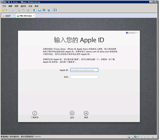Enter full screen mode via toolbar icon
Viewport: 159px width, 140px height.
pos(44,10)
